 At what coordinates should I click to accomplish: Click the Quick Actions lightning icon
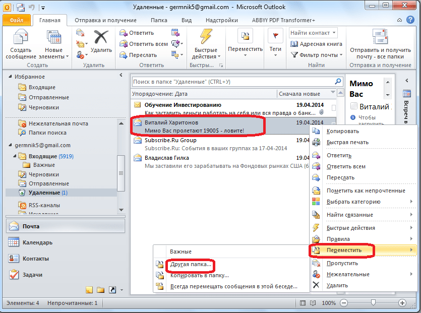[206, 39]
